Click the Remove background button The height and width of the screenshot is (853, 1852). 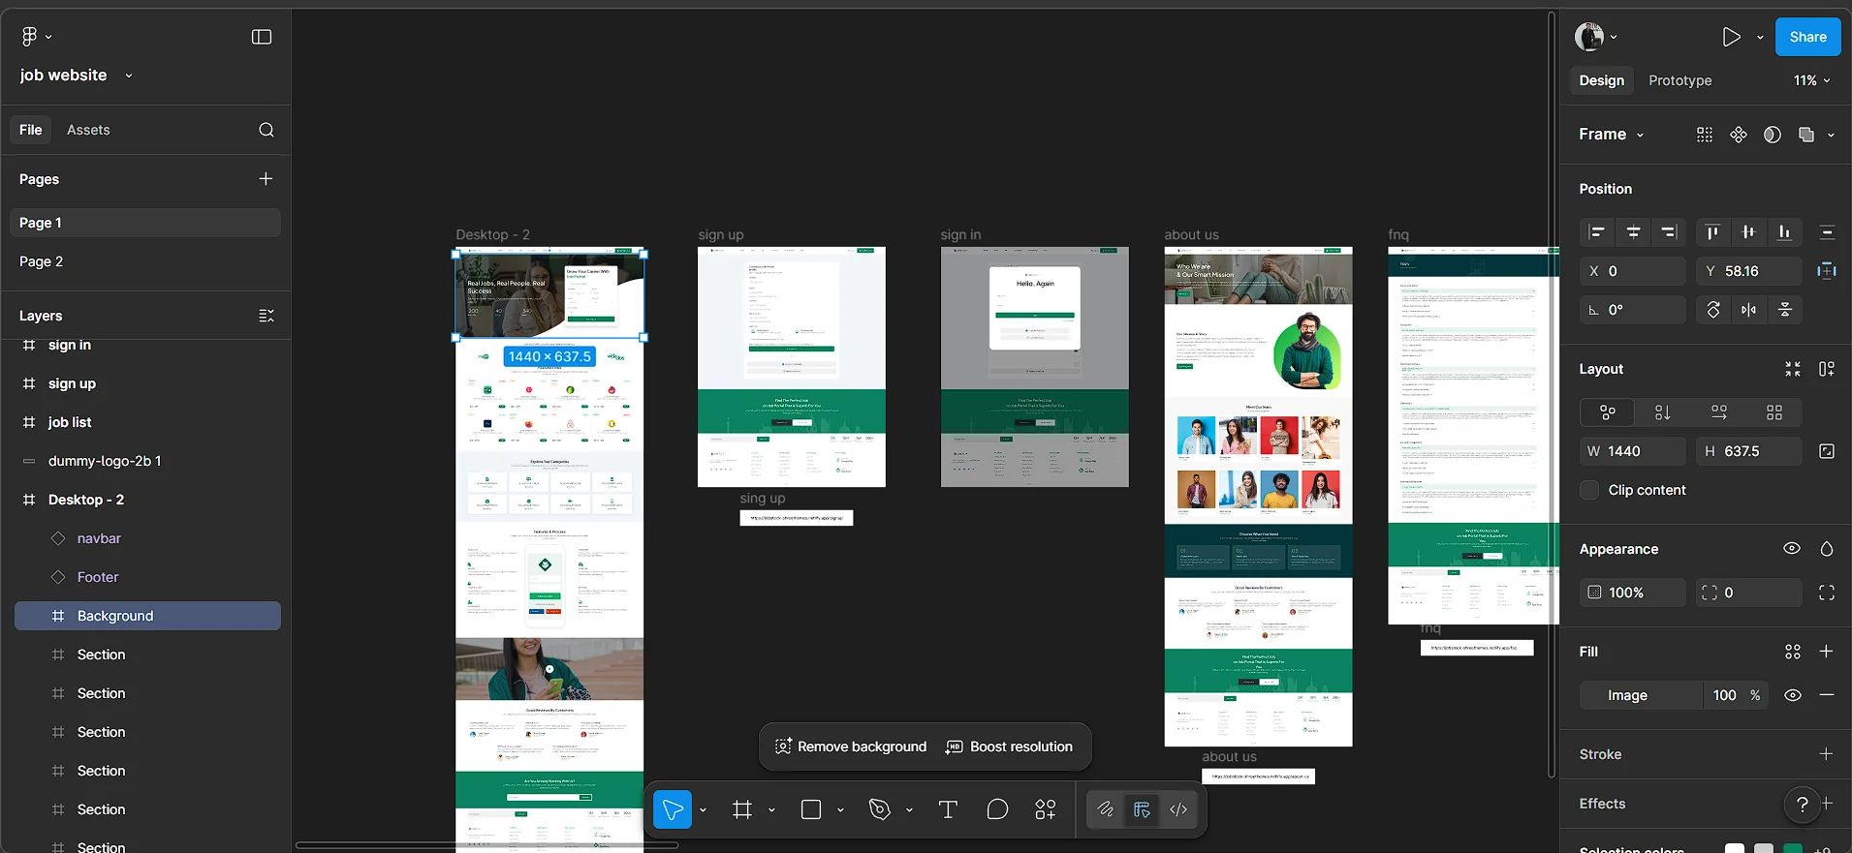point(851,746)
